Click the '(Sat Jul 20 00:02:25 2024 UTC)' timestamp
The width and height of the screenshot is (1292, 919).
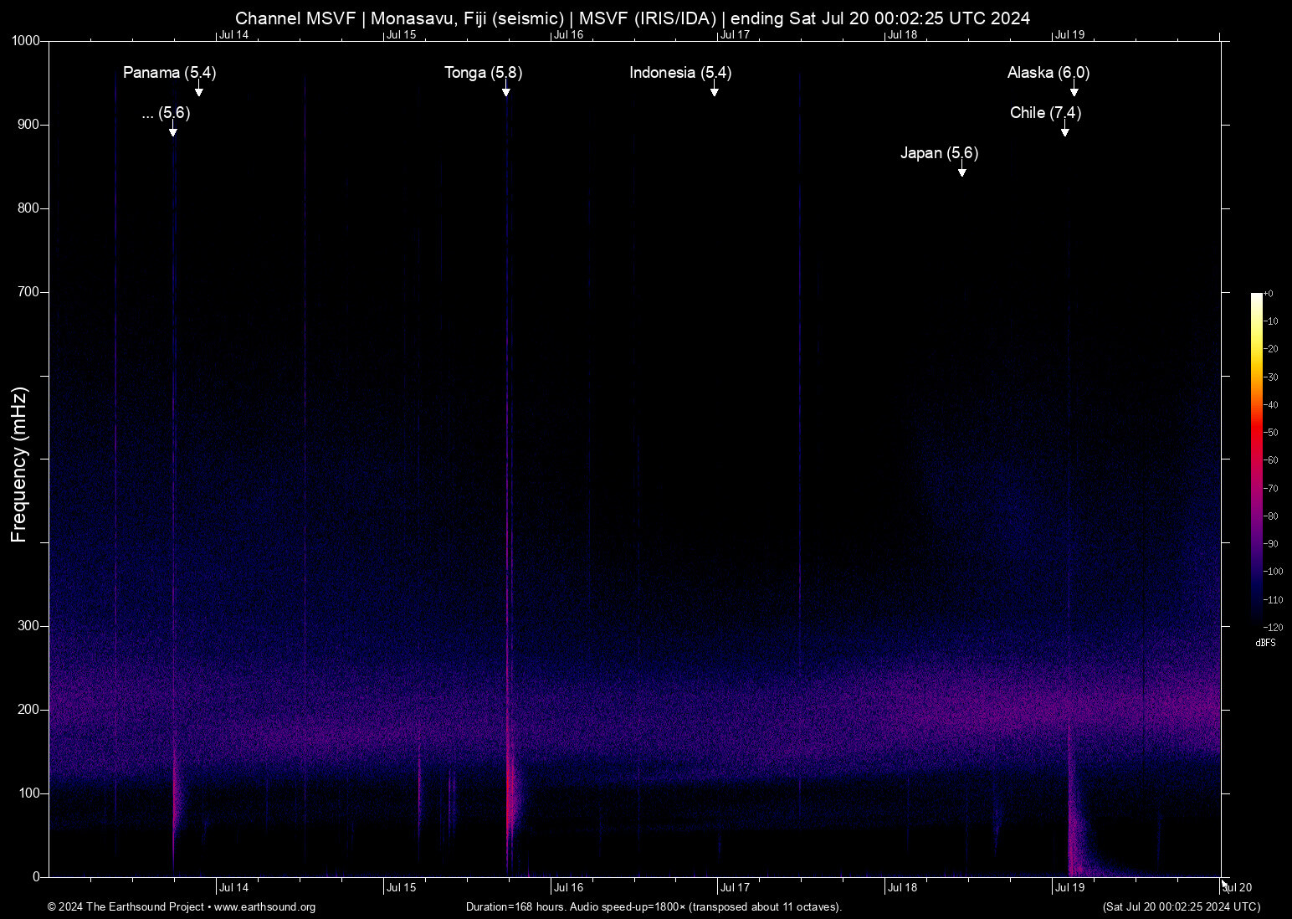pyautogui.click(x=1182, y=907)
